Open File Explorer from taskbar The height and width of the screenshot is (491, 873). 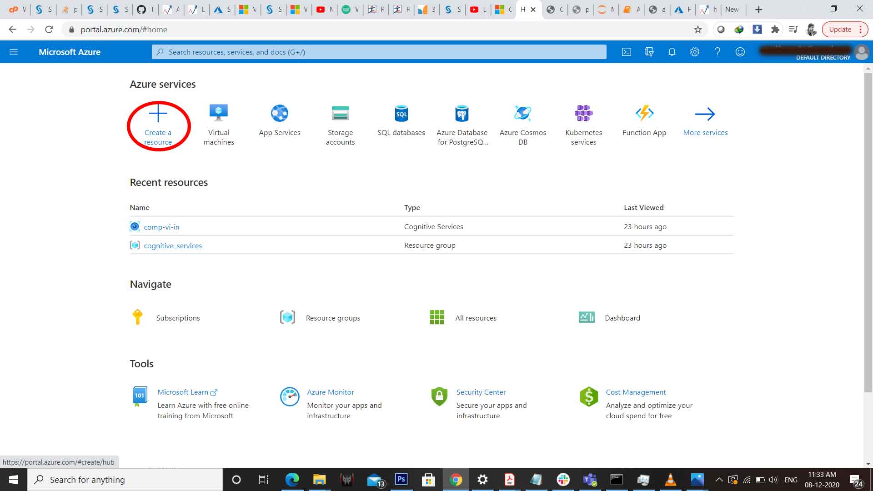coord(319,480)
